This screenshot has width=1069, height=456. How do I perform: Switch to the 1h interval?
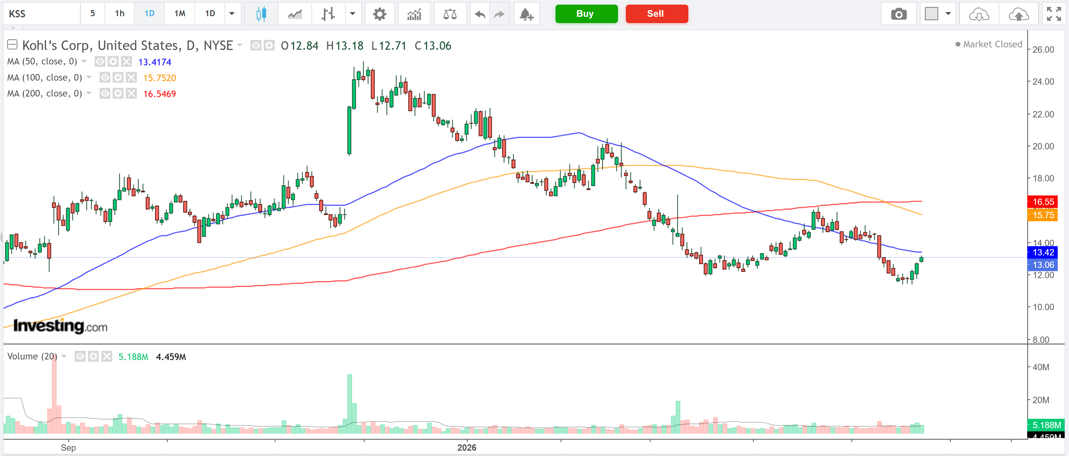120,14
